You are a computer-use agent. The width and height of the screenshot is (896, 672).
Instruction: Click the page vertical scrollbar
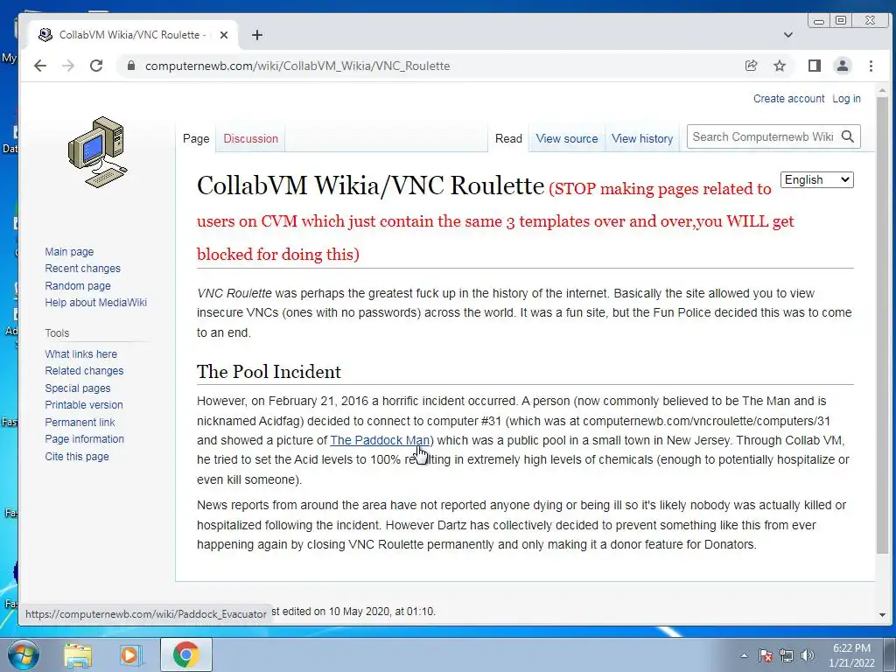[882, 325]
